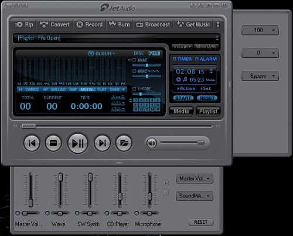Viewport: 293px width, 236px height.
Task: Click the mixer RESET button
Action: 201,222
